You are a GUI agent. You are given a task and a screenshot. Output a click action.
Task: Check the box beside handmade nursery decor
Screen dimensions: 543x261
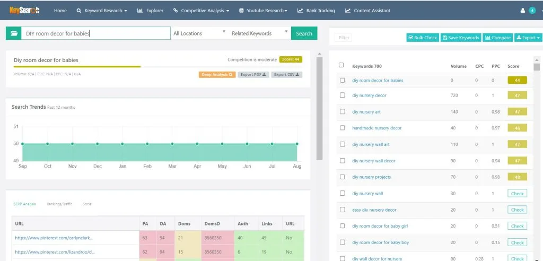[x=342, y=128]
